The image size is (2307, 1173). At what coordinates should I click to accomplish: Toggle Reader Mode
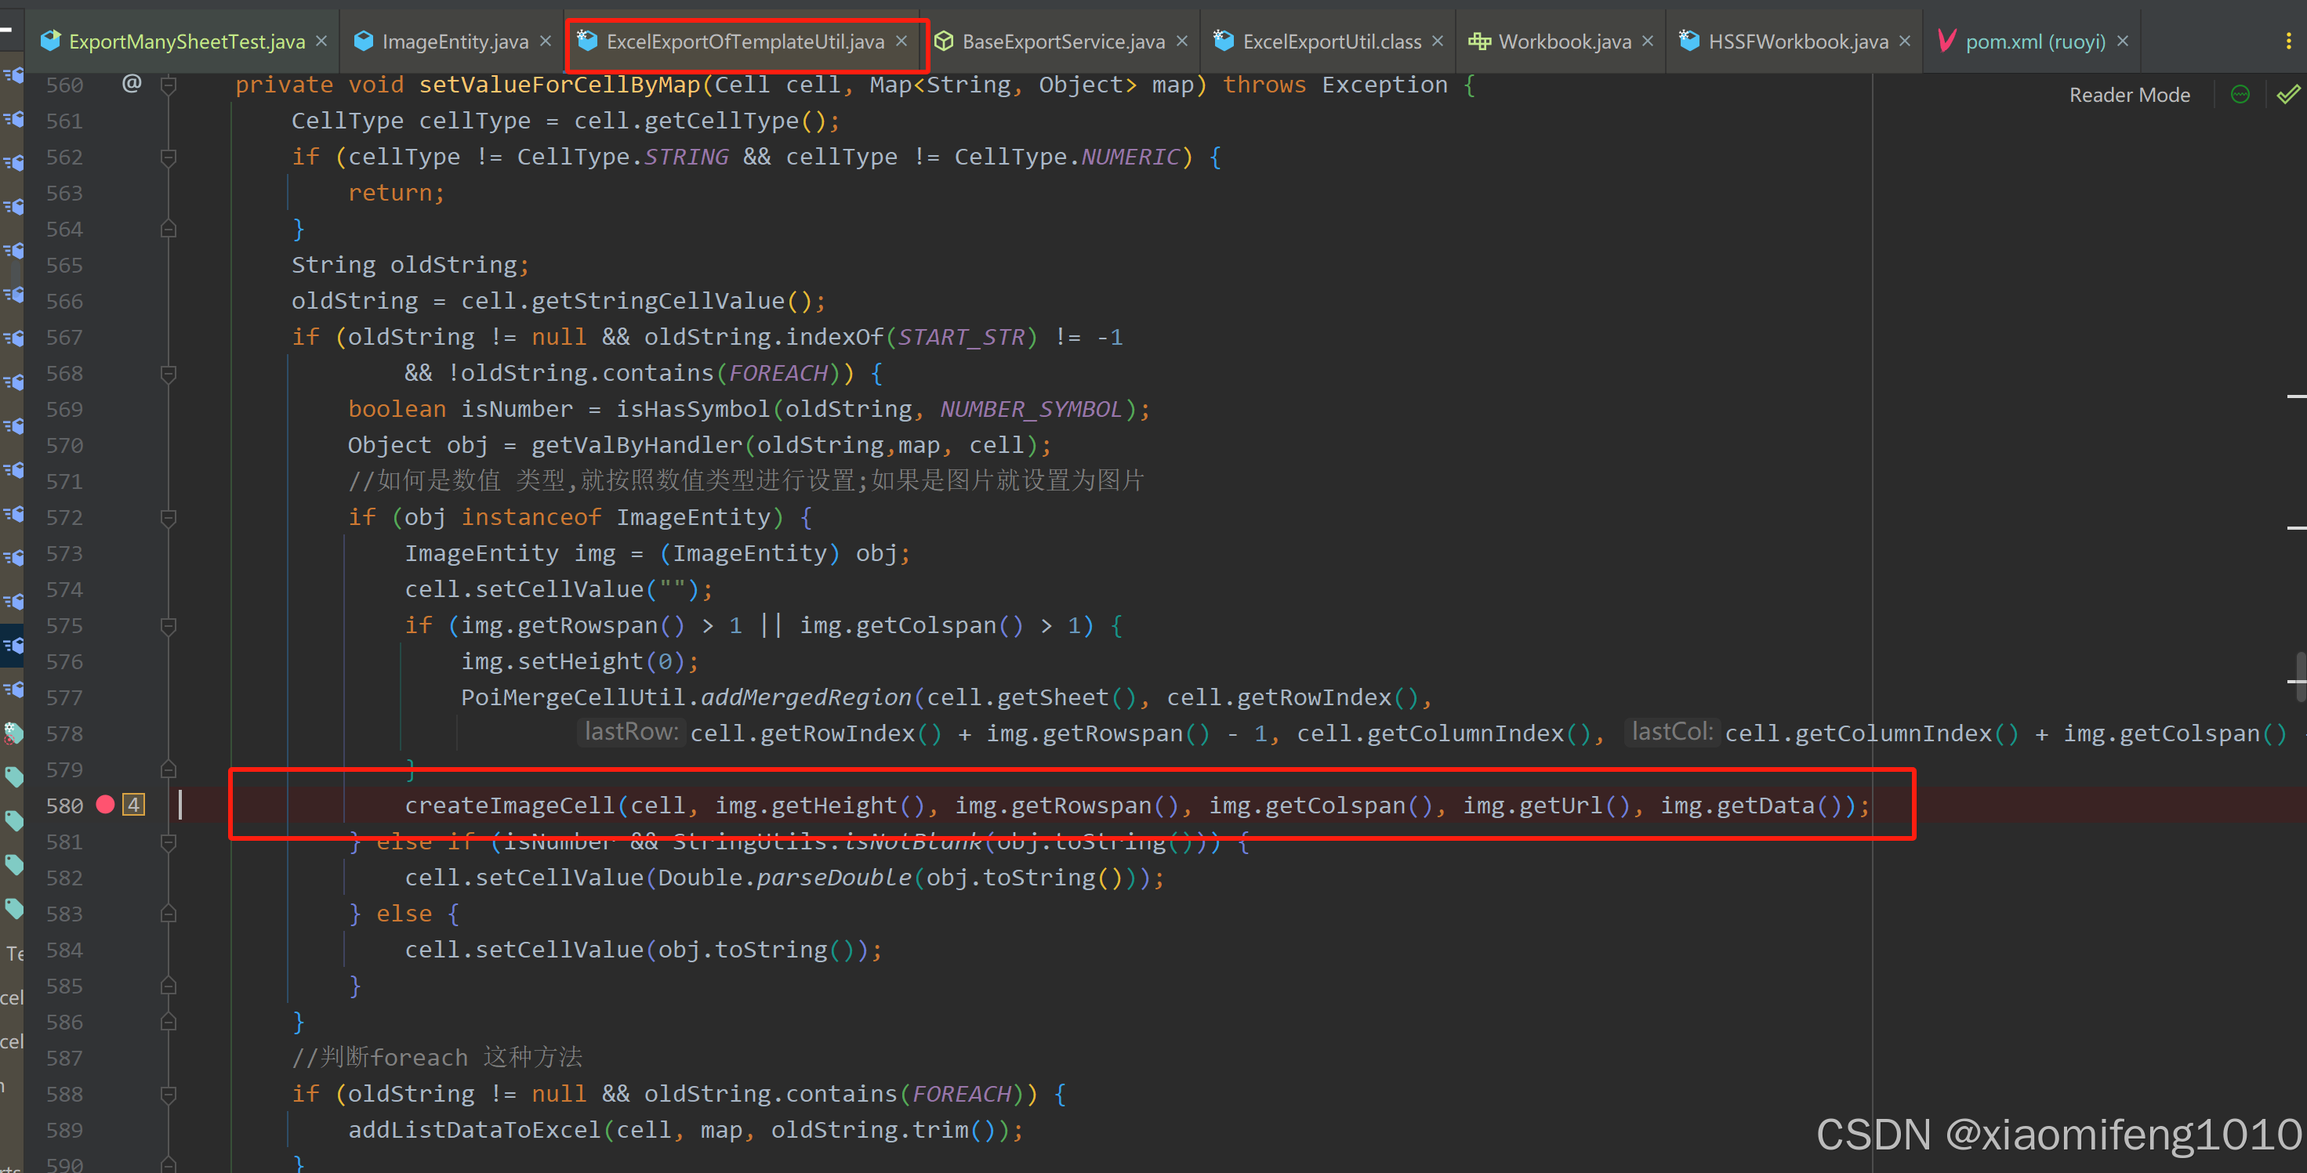tap(2129, 95)
